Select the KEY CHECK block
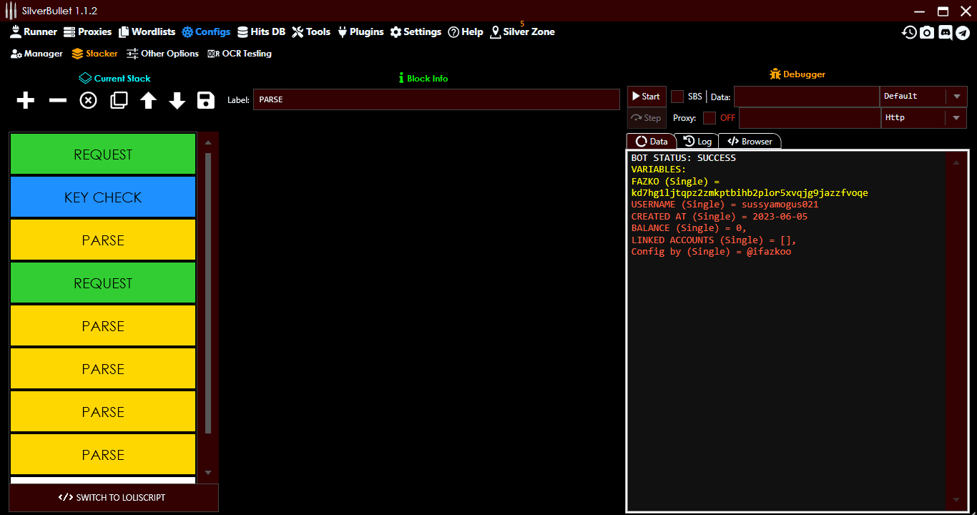Image resolution: width=977 pixels, height=515 pixels. tap(102, 197)
